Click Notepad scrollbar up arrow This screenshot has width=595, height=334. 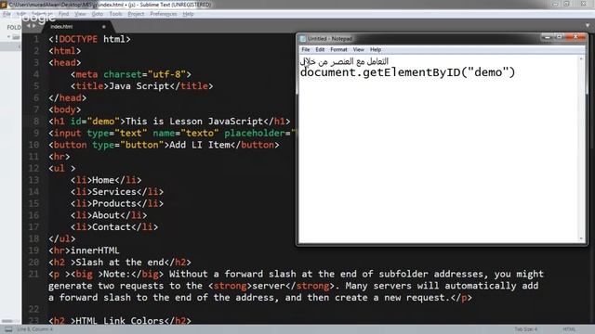581,59
